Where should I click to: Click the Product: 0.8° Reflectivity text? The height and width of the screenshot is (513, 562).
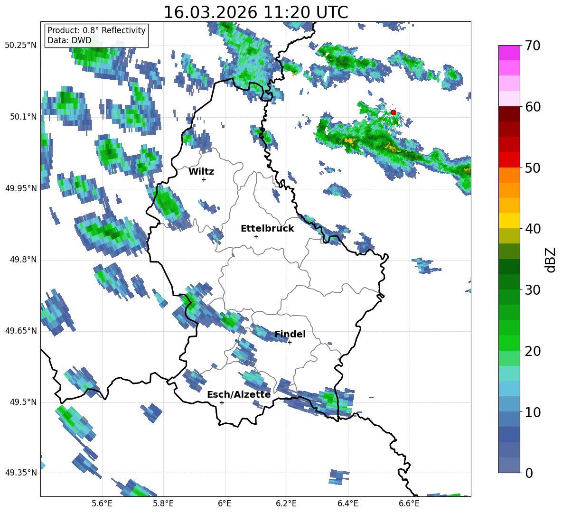(x=96, y=30)
